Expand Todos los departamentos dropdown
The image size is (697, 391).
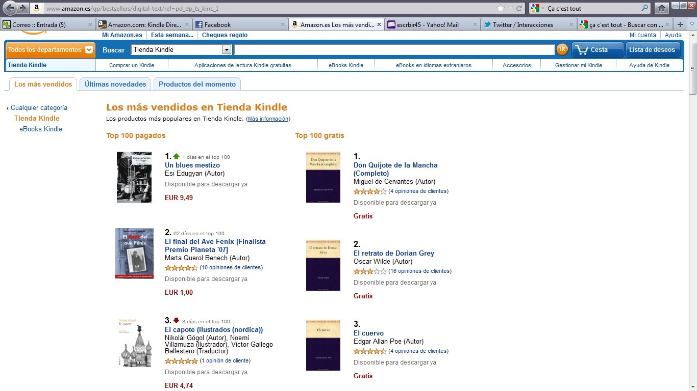coord(50,49)
